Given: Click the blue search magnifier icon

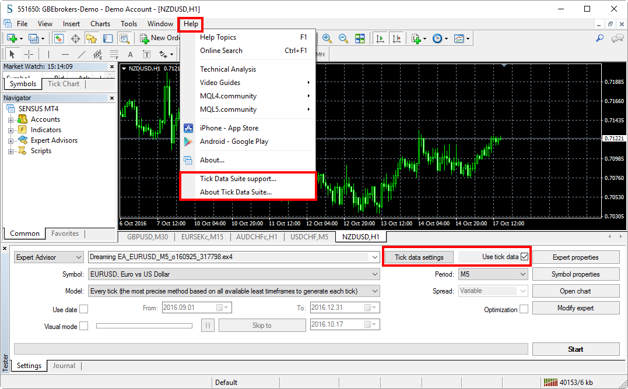Looking at the screenshot, I should 599,38.
